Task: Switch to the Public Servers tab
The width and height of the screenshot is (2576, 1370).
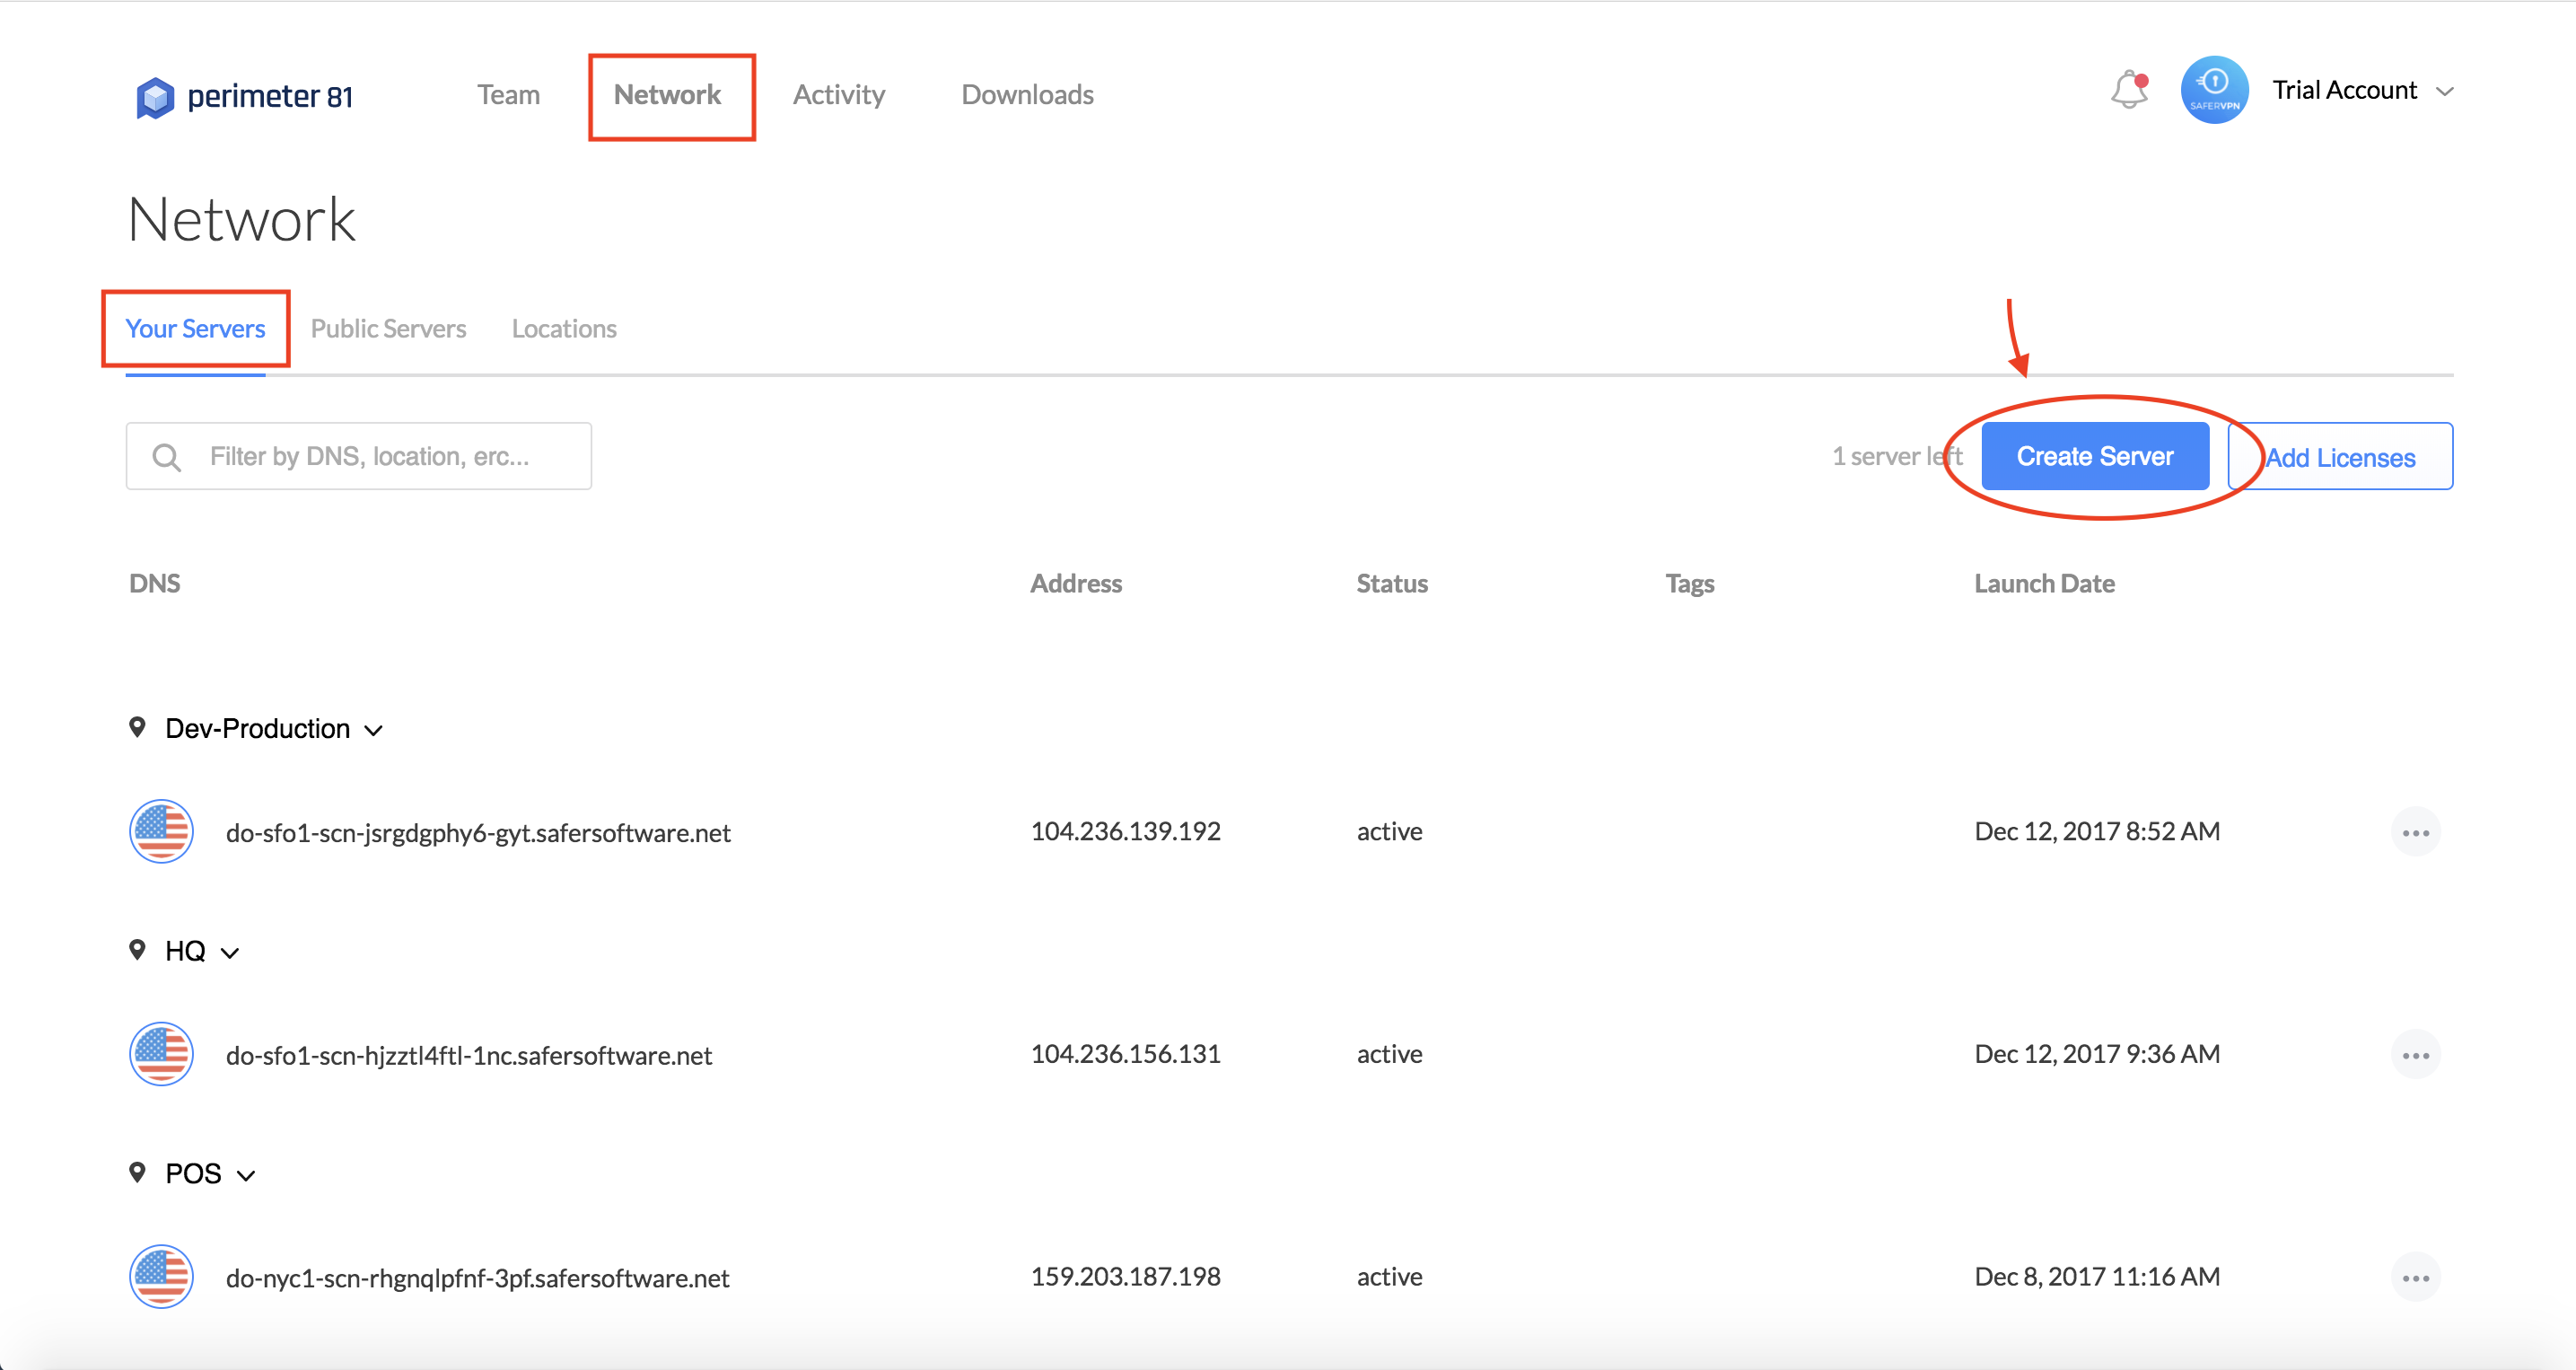Action: [x=388, y=329]
